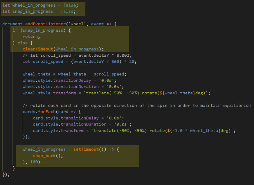Screen dimensions: 254x185
Task: Click the 'let wheel_in_progress = false;' declaration line
Action: coord(40,5)
